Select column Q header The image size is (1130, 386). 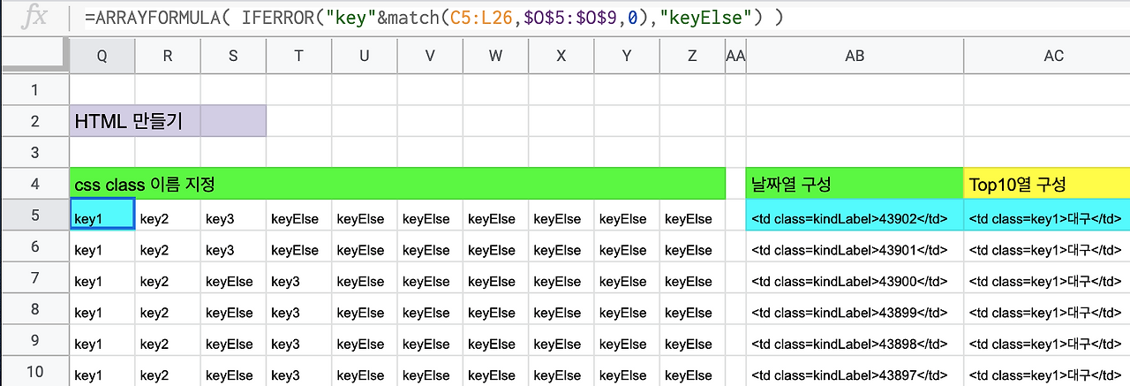click(x=102, y=56)
